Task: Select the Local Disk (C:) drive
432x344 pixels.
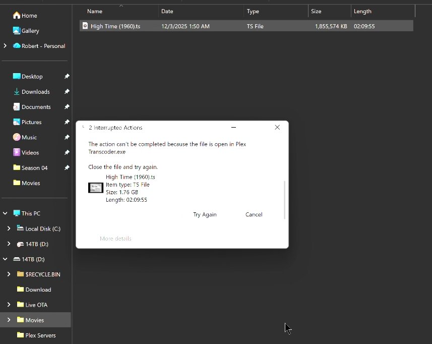Action: (39, 228)
